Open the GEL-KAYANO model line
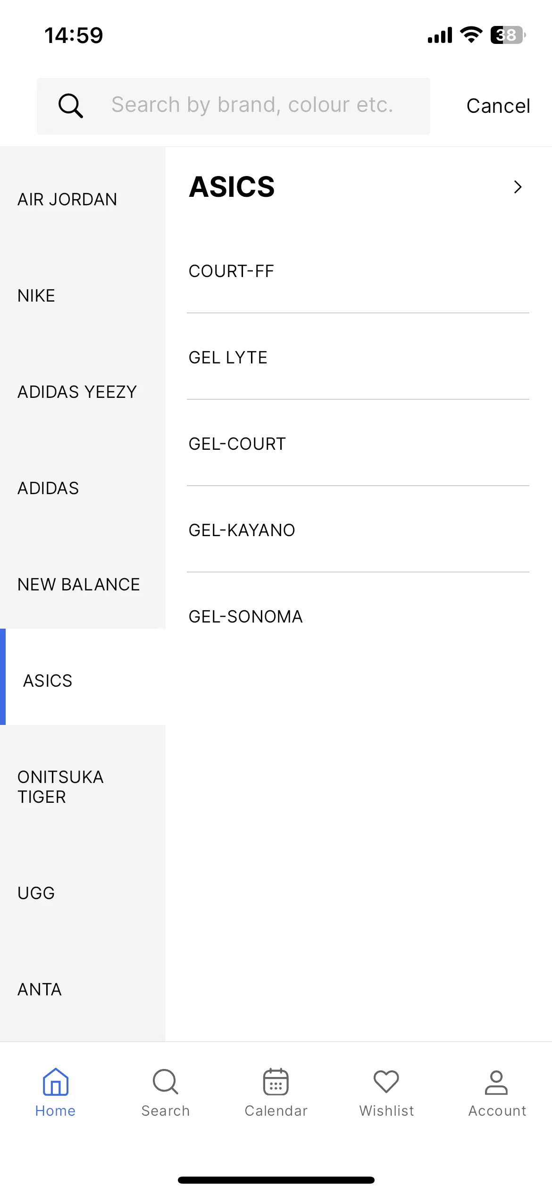Image resolution: width=552 pixels, height=1195 pixels. pyautogui.click(x=358, y=530)
